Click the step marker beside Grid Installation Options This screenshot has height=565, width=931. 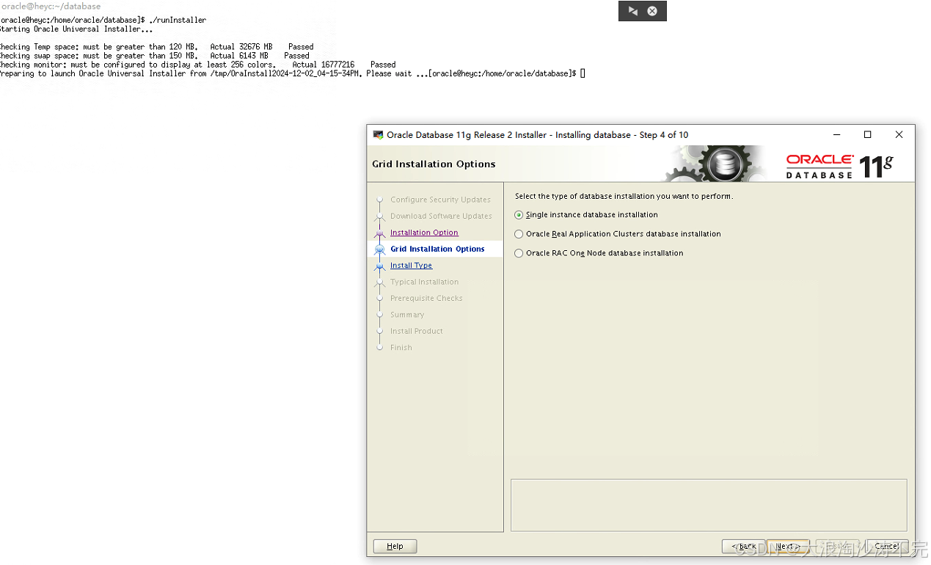[379, 250]
